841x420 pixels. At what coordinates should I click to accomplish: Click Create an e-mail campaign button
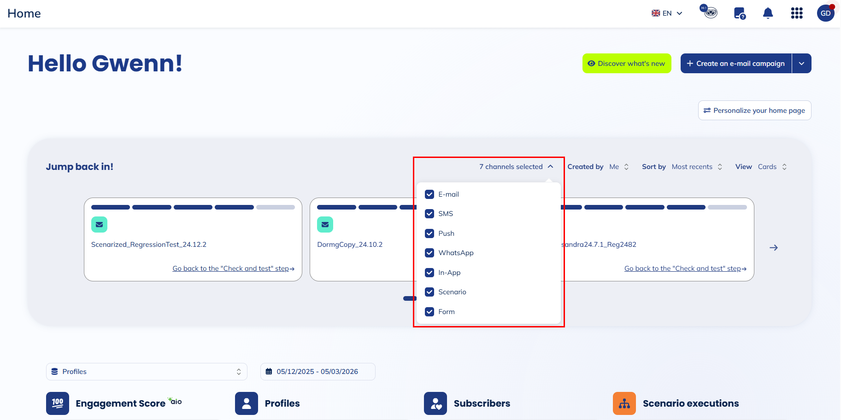(x=736, y=64)
